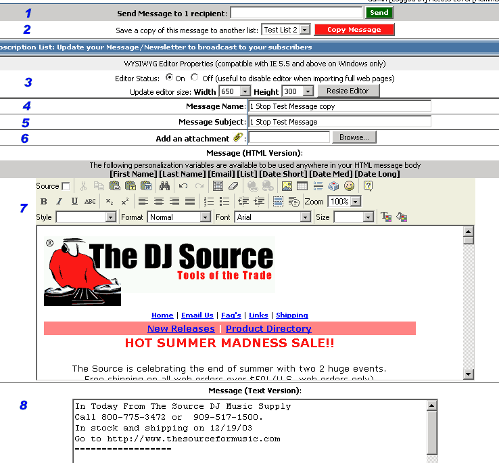This screenshot has height=463, width=499.
Task: Click the Redo arrow icon
Action: tap(199, 186)
